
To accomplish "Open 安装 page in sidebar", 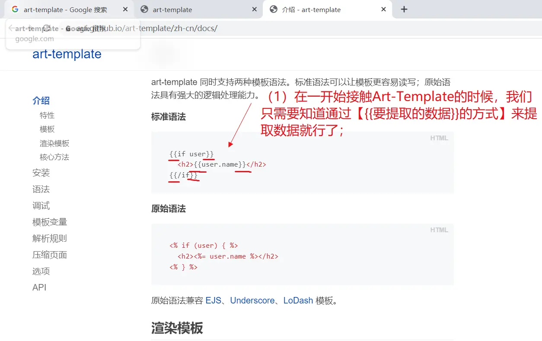I will [x=41, y=173].
